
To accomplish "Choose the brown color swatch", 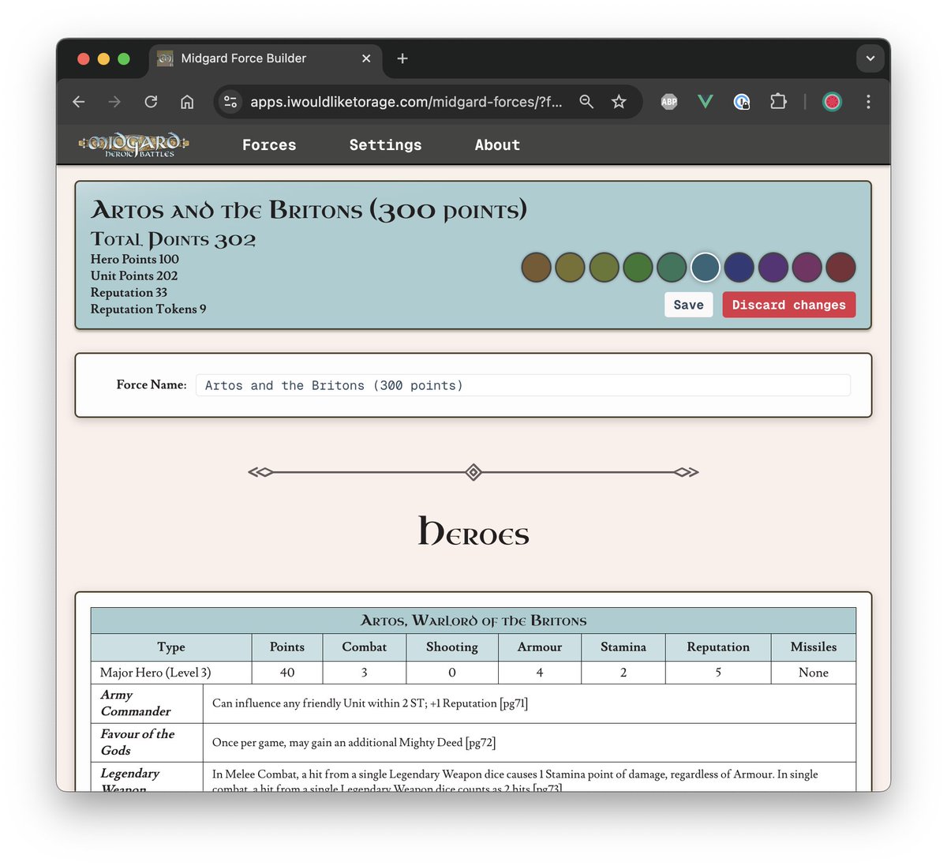I will [537, 267].
